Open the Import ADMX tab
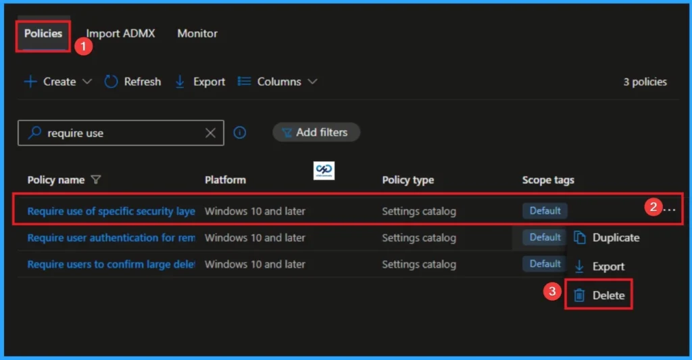 [120, 34]
